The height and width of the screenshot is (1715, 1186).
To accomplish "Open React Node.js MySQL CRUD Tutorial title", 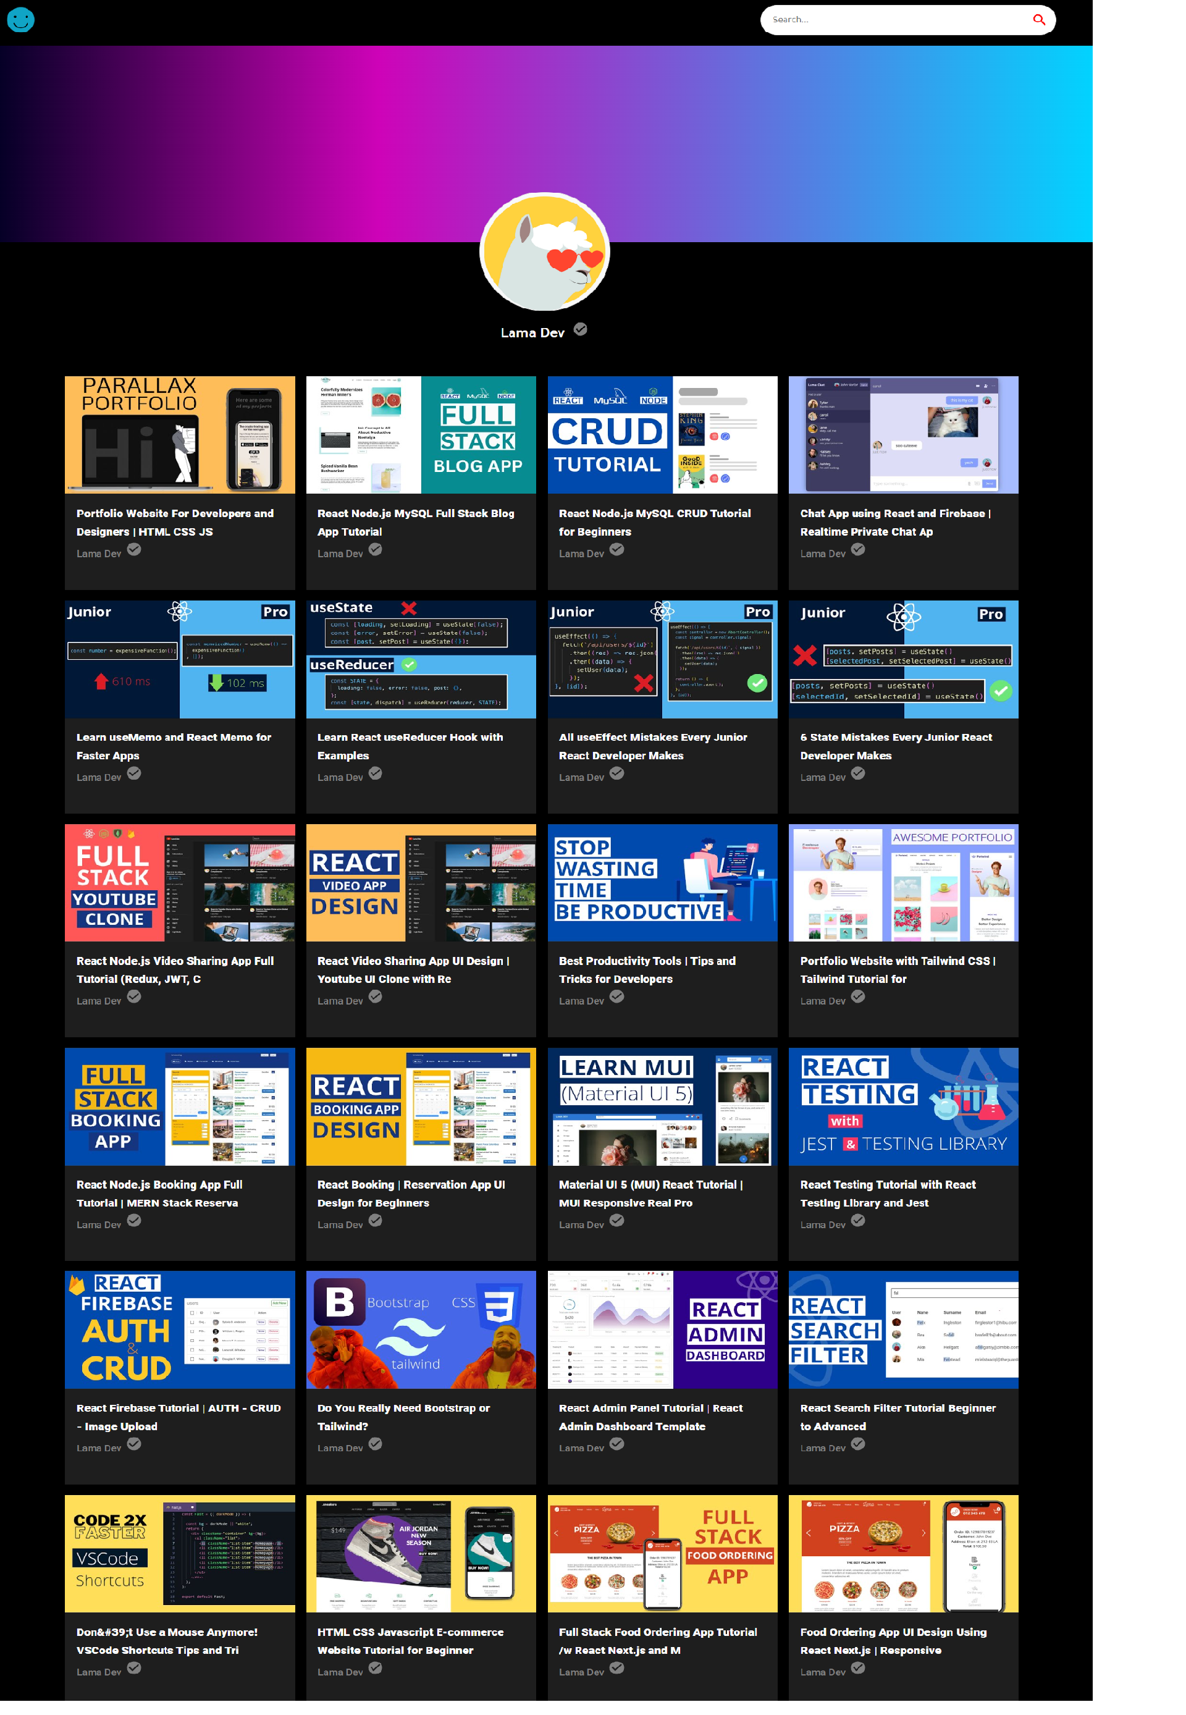I will [x=654, y=523].
